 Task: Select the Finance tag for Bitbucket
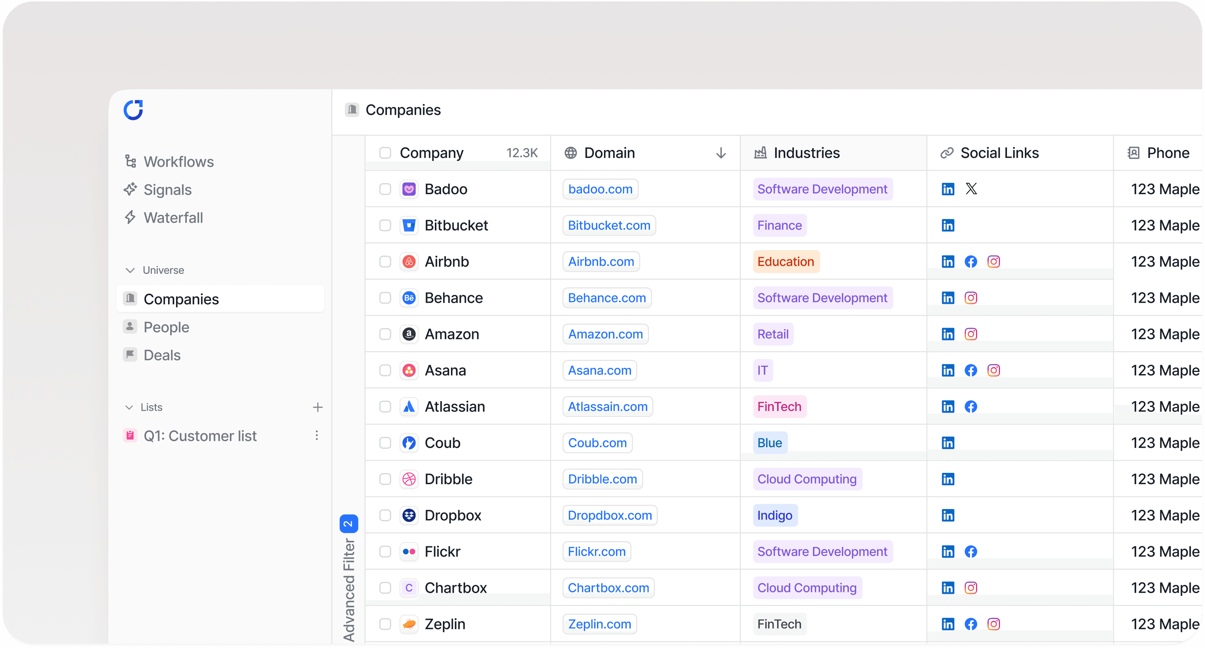[x=780, y=225]
